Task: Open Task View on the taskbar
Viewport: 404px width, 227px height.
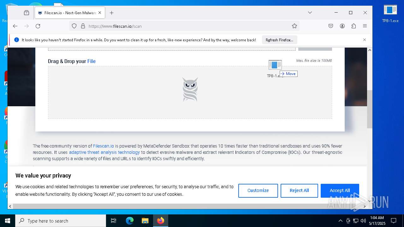Action: 114,221
